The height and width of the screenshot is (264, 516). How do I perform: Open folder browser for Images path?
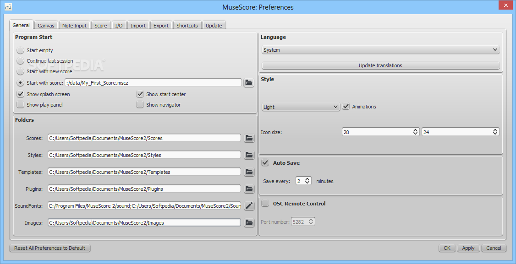(x=249, y=222)
